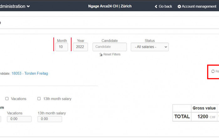Click the 1200 CHF gross total value
219x138 pixels.
click(204, 117)
